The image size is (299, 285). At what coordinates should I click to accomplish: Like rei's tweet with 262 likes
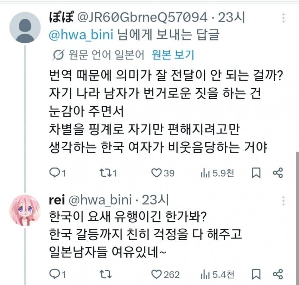point(165,274)
